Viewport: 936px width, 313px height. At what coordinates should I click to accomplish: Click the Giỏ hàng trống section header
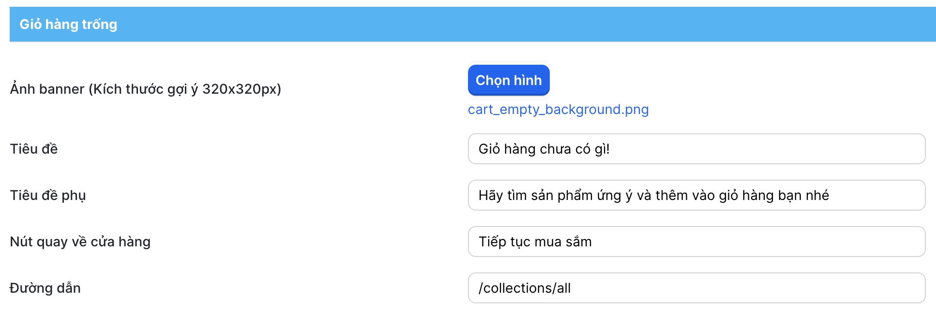point(68,24)
